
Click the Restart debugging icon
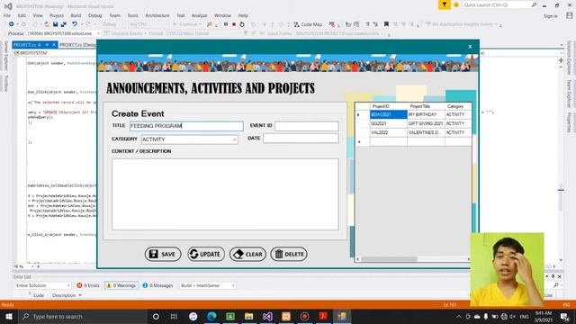point(242,24)
